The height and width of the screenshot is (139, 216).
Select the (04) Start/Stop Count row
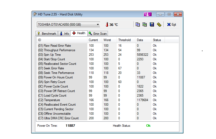click(101, 59)
